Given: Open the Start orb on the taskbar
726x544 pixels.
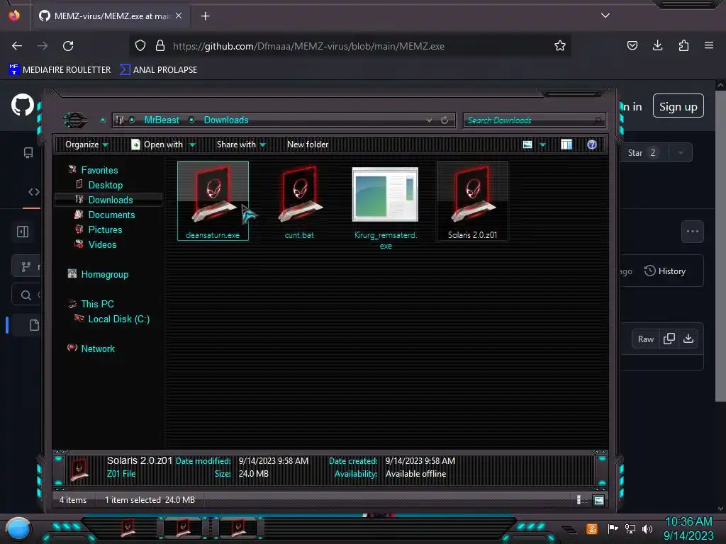Looking at the screenshot, I should coord(18,529).
